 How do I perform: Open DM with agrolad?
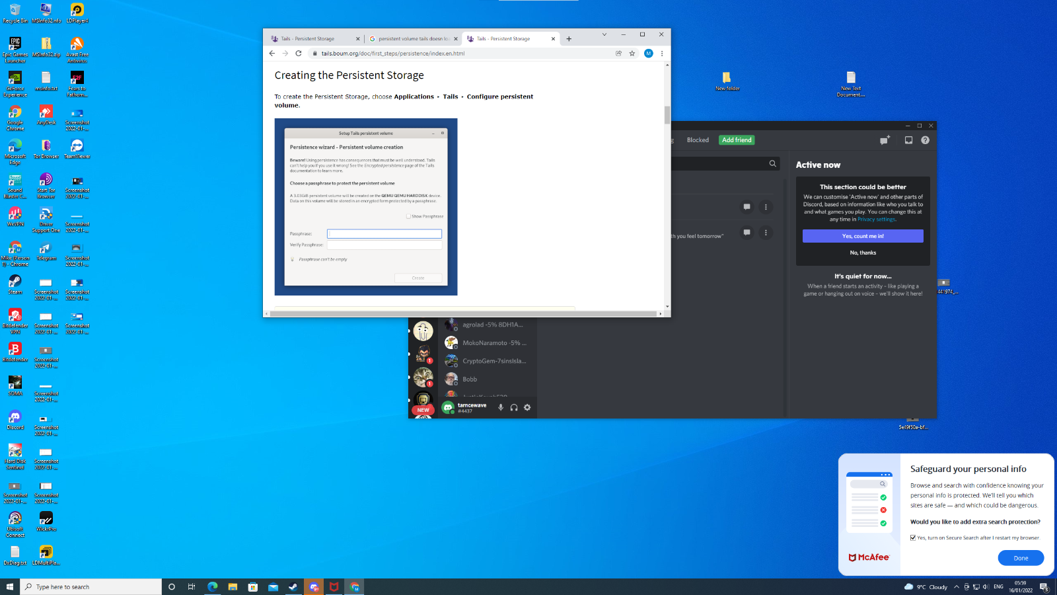click(489, 325)
